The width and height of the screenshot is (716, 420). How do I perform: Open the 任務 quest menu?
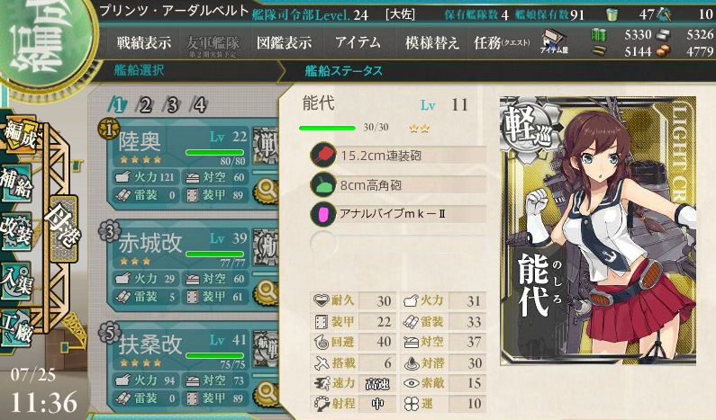click(x=502, y=43)
